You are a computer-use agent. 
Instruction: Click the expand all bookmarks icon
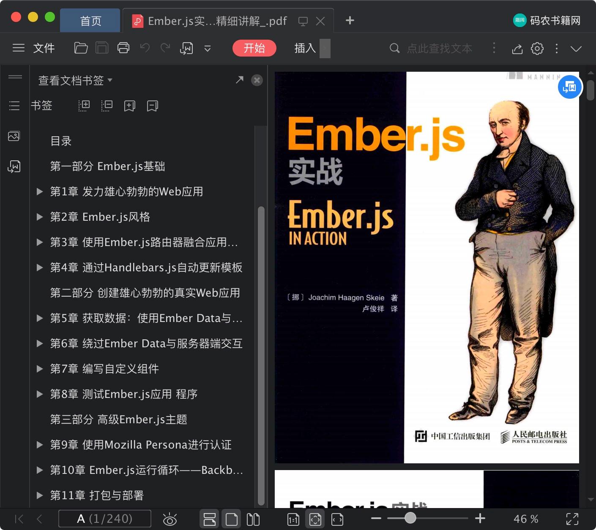(84, 105)
